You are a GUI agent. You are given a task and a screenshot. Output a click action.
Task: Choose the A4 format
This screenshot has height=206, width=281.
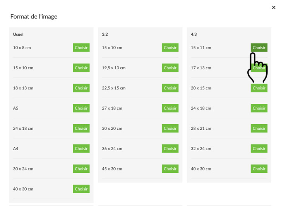81,148
